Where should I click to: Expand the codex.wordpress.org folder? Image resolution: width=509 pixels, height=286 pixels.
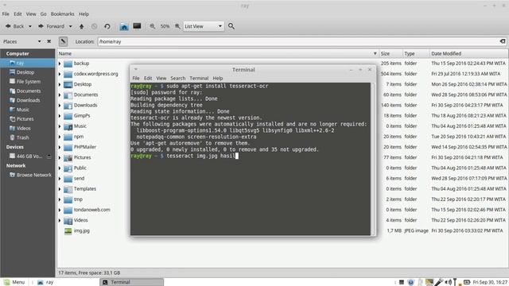tap(60, 74)
